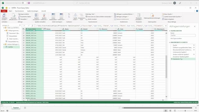Select the Tabelle1 sheet tab

click(x=16, y=108)
